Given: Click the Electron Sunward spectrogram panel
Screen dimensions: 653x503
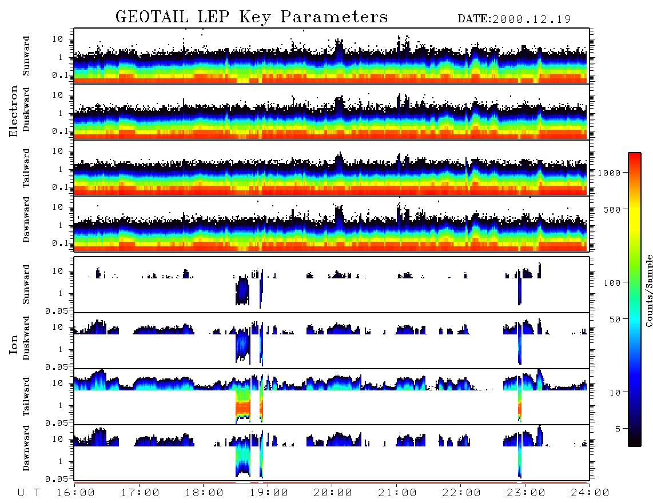Looking at the screenshot, I should tap(332, 55).
